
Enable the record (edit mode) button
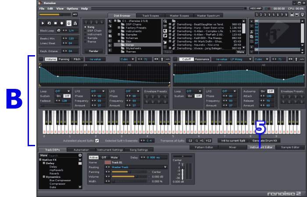pos(62,23)
